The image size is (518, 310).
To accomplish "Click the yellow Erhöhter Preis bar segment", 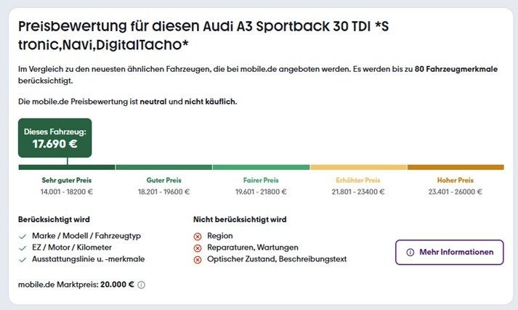I will pos(358,168).
